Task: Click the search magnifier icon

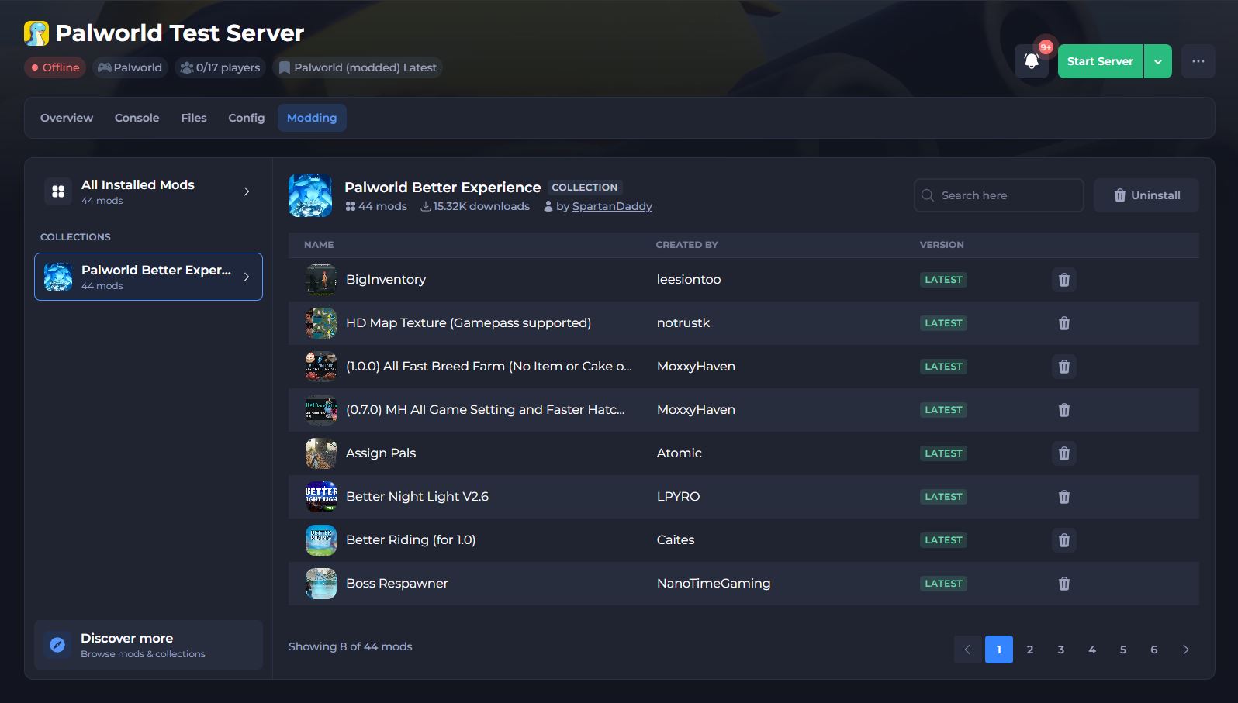Action: point(928,195)
